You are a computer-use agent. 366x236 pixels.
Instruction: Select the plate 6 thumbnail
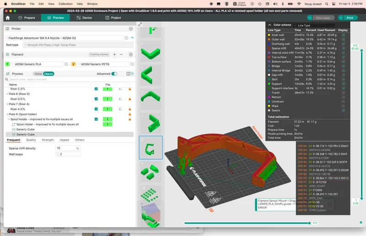(x=151, y=99)
